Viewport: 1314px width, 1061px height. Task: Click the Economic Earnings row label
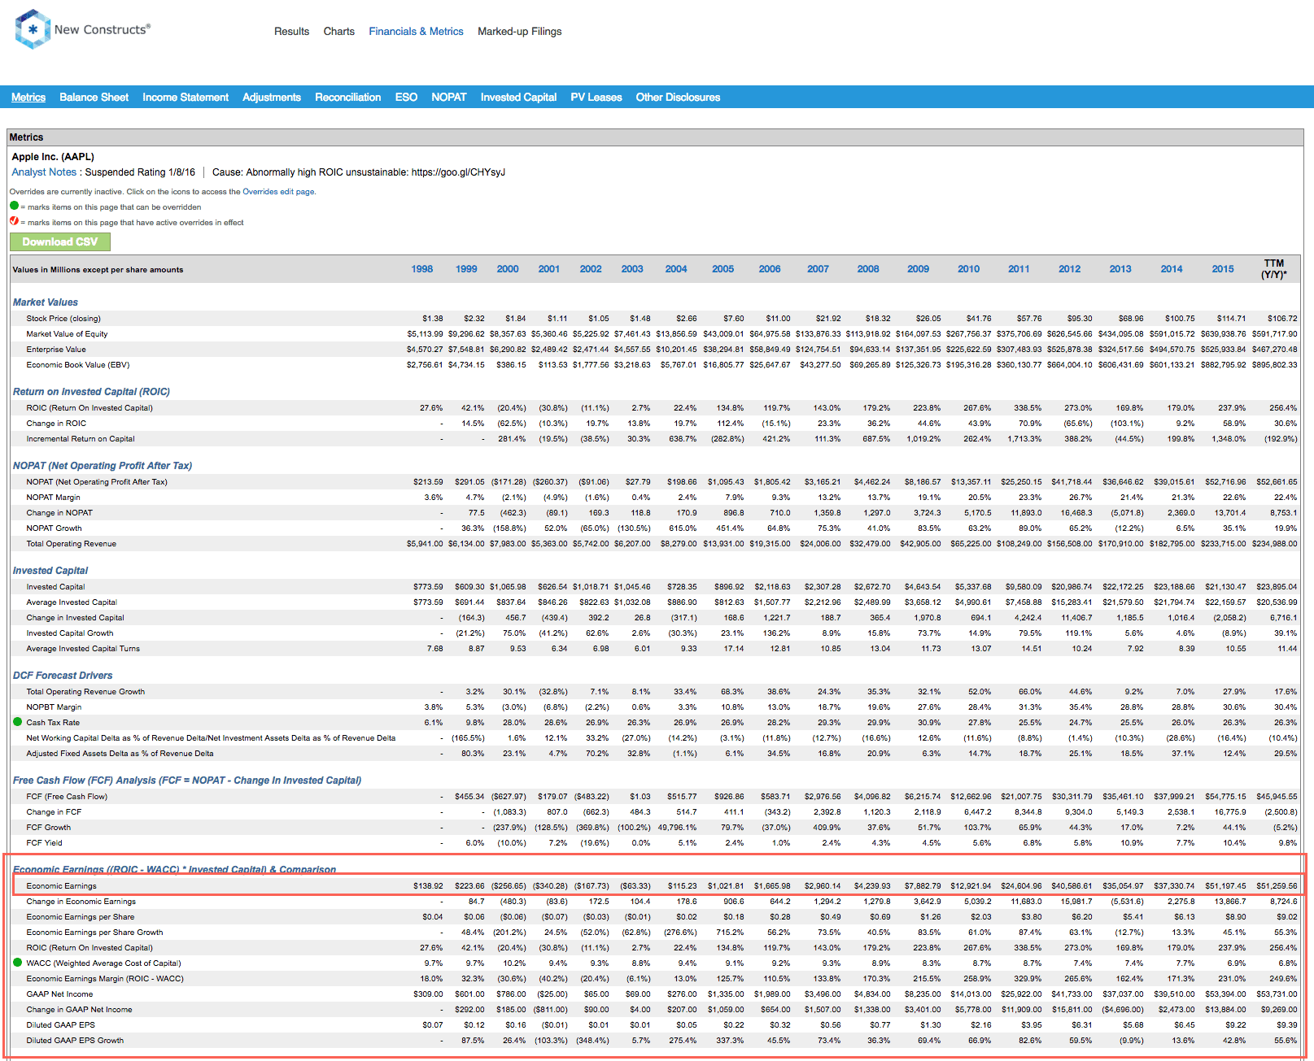tap(61, 886)
